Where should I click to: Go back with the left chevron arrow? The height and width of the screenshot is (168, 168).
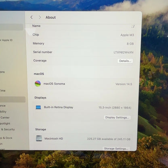click(x=31, y=17)
